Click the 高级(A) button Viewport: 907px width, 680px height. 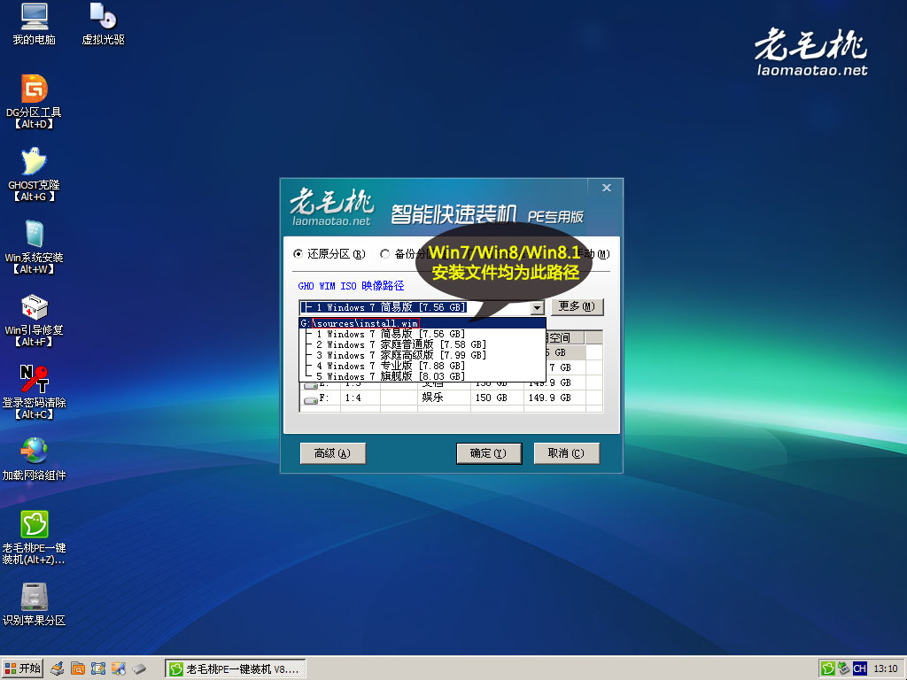click(x=333, y=453)
